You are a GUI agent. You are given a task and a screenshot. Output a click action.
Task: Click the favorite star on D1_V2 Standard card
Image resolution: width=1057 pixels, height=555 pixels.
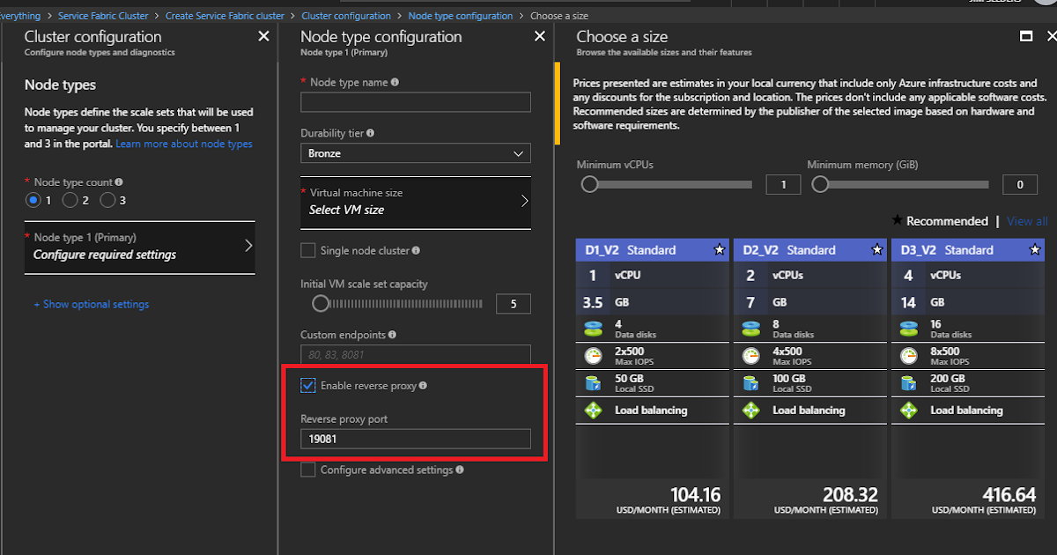pyautogui.click(x=721, y=250)
